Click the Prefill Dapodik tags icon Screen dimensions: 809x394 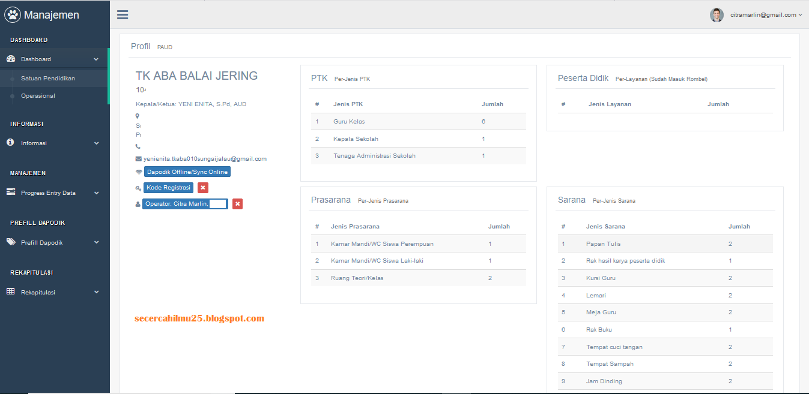coord(11,242)
